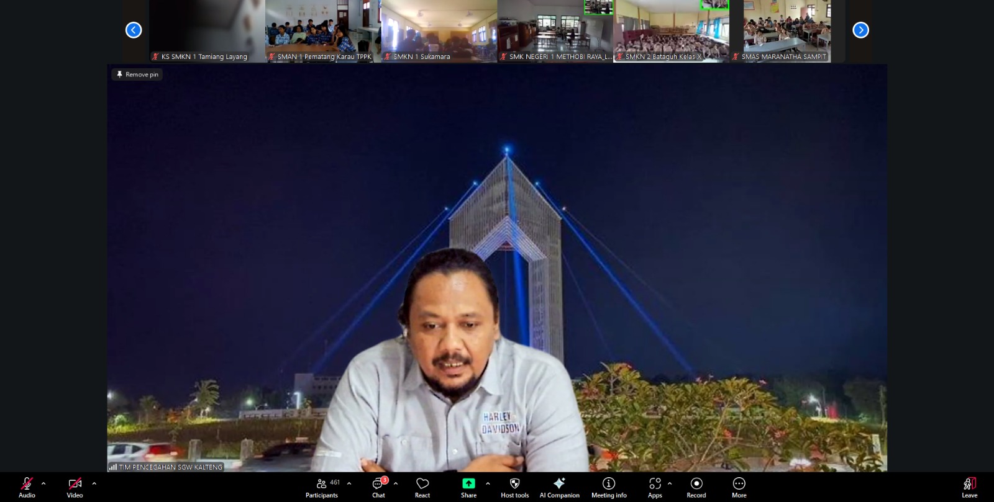Image resolution: width=994 pixels, height=502 pixels.
Task: Expand video options arrow beside Video
Action: (94, 483)
